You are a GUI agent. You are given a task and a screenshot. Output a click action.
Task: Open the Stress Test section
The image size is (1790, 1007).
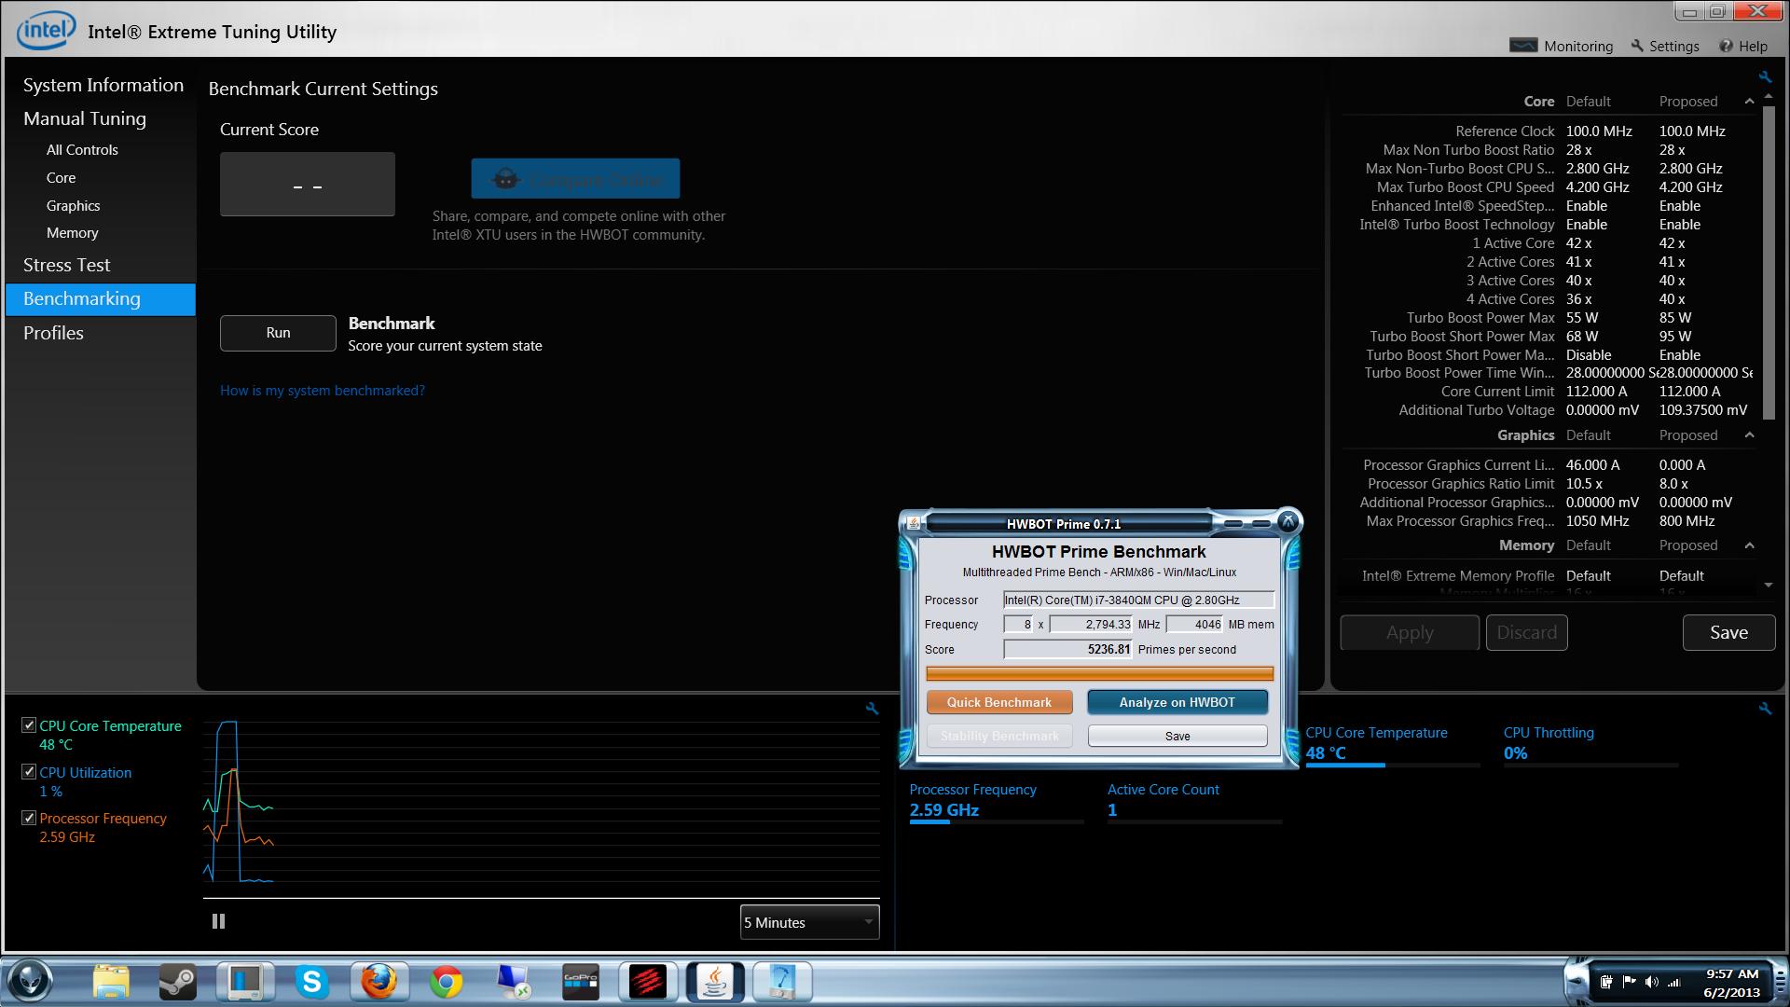pos(66,265)
